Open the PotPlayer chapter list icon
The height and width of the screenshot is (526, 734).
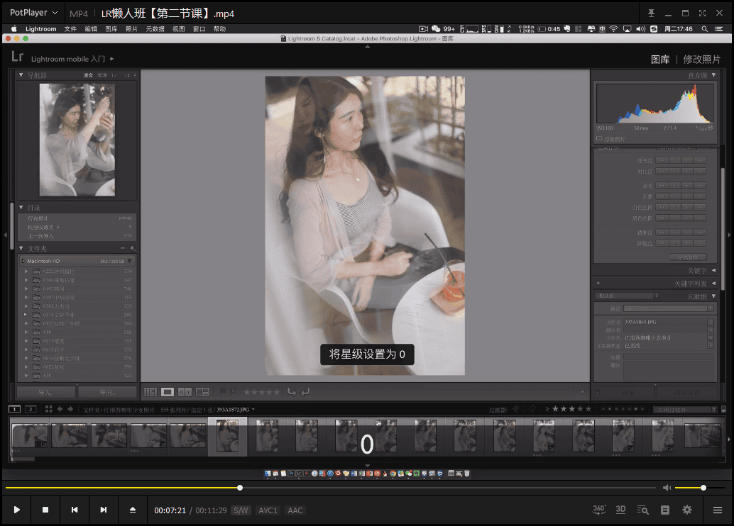pyautogui.click(x=664, y=510)
